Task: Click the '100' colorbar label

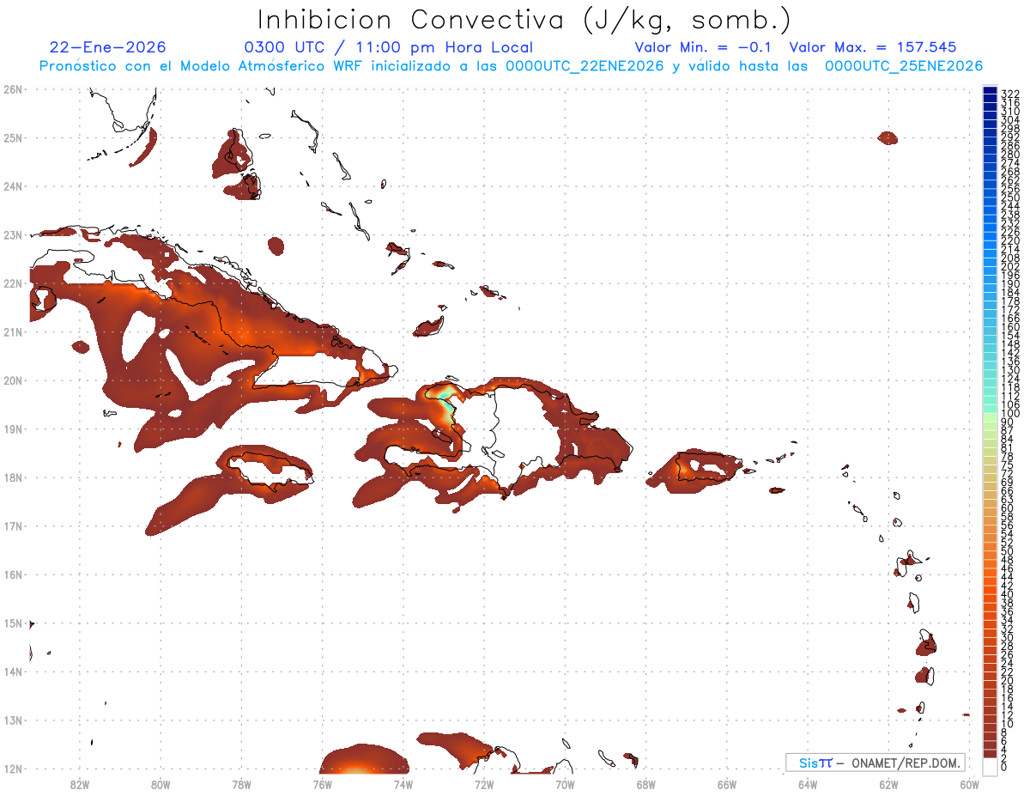Action: click(x=1009, y=414)
